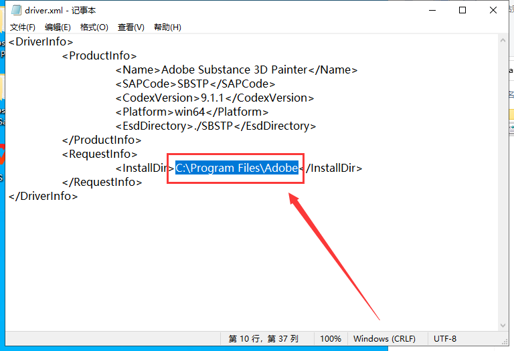This screenshot has width=514, height=351.
Task: Maximize the driver.xml Notepad window
Action: (x=462, y=10)
